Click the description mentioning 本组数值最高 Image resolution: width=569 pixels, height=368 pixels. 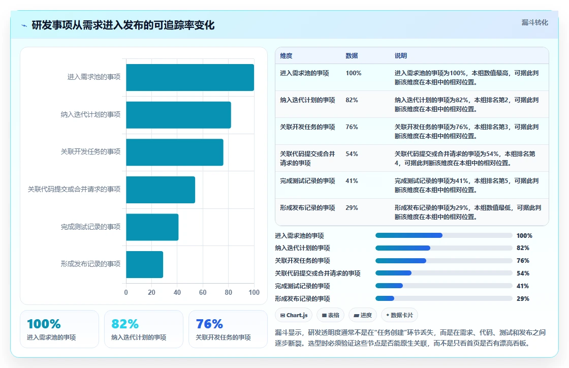coord(467,77)
